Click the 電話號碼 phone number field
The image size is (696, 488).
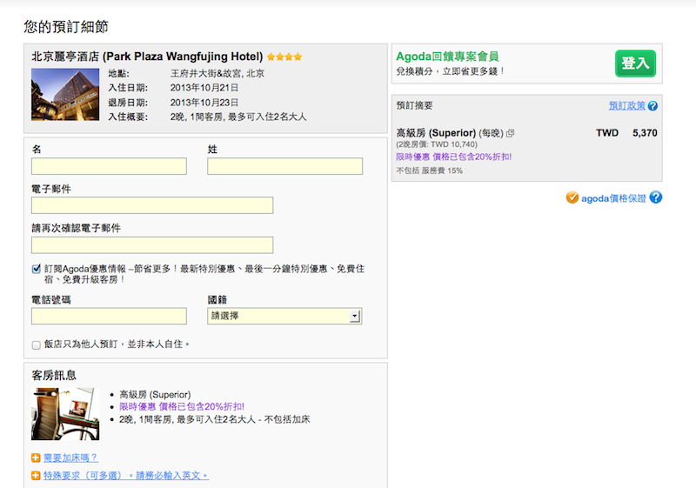click(109, 316)
